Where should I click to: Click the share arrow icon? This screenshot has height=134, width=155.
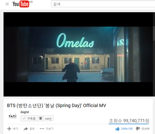tap(26, 129)
